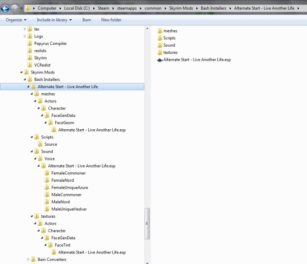Viewport: 307px width, 264px height.
Task: Open Bash Installers breadcrumb segment
Action: (x=213, y=8)
